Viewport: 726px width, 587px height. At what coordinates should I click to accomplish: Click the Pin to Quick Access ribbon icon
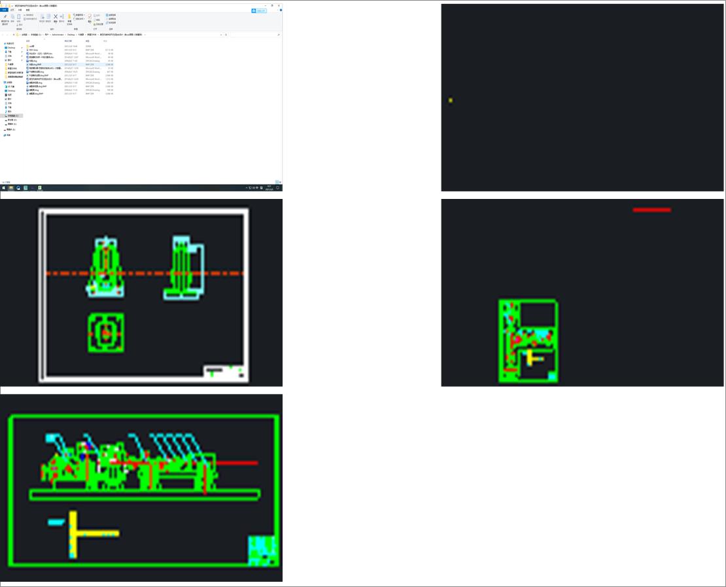[5, 16]
